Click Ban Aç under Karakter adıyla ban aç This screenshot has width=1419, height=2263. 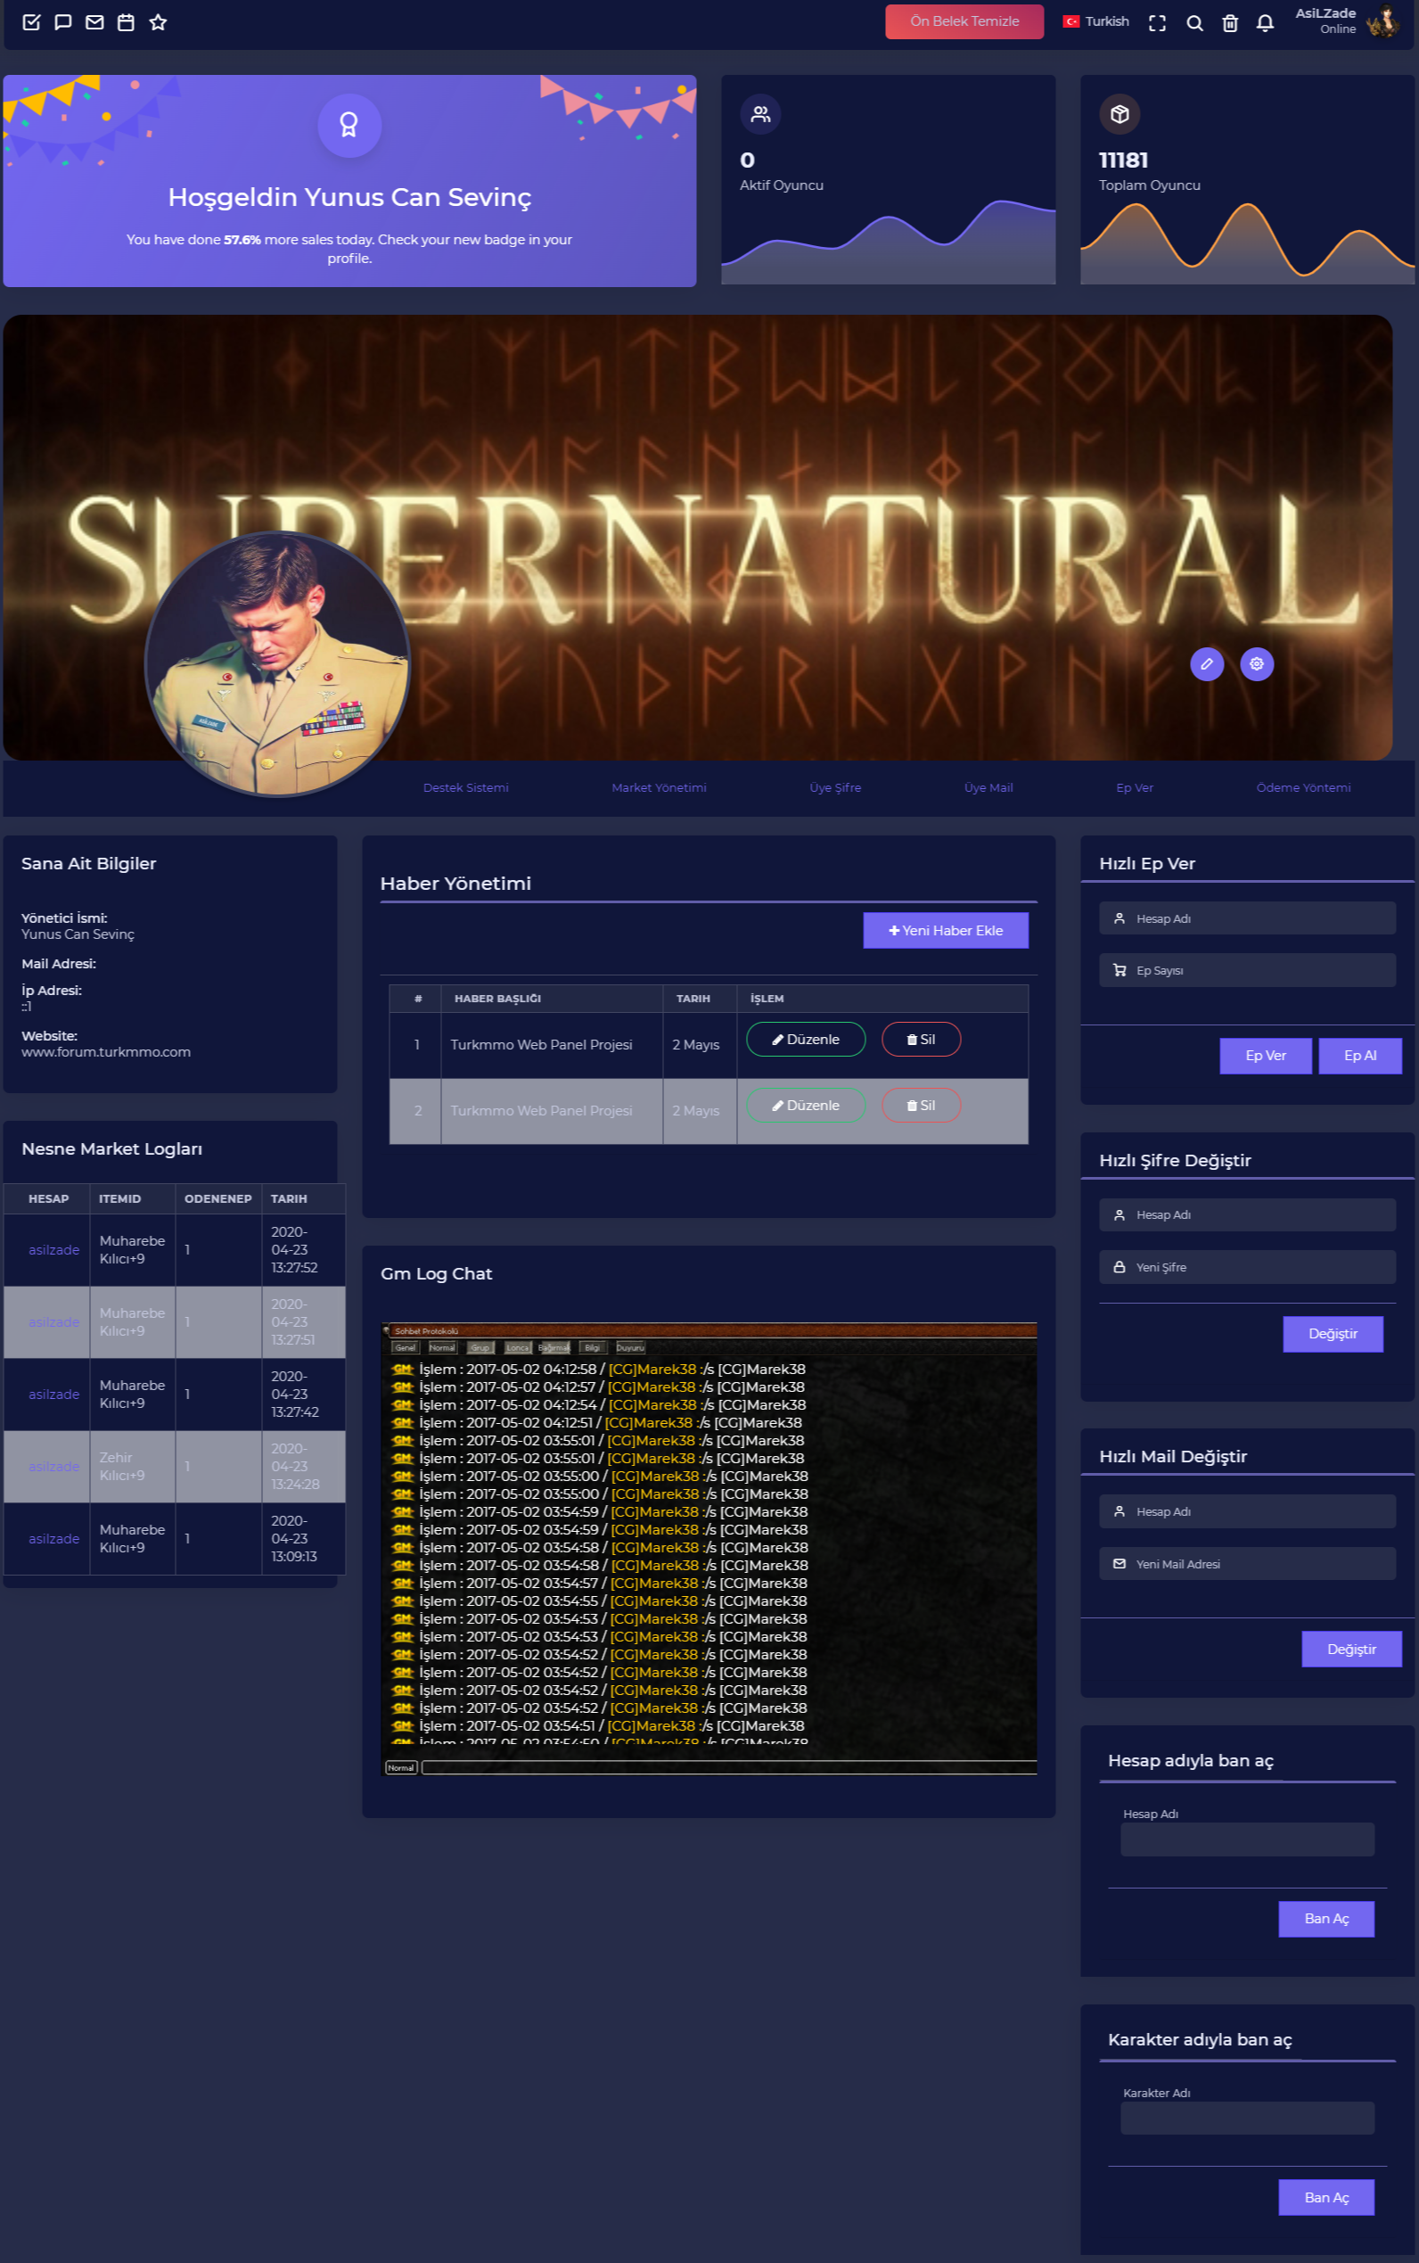[x=1326, y=2197]
